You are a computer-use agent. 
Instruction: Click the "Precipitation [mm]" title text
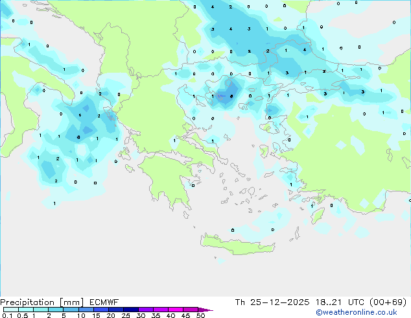42,302
